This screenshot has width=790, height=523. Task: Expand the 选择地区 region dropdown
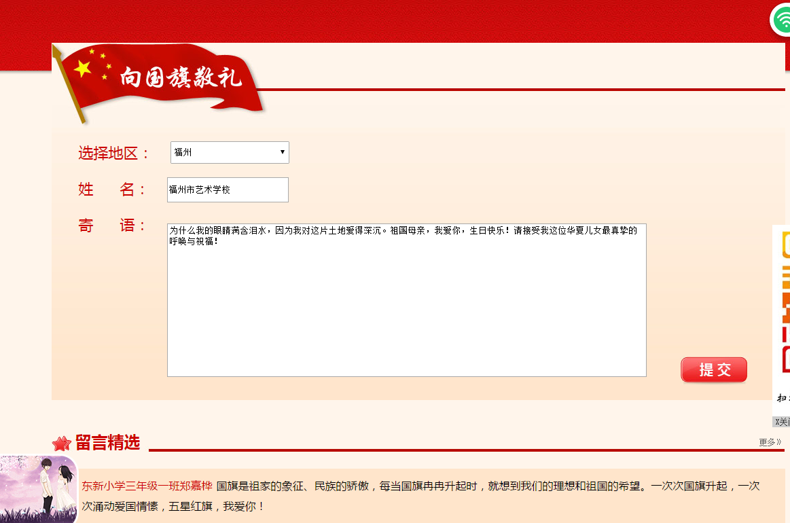[x=229, y=153]
